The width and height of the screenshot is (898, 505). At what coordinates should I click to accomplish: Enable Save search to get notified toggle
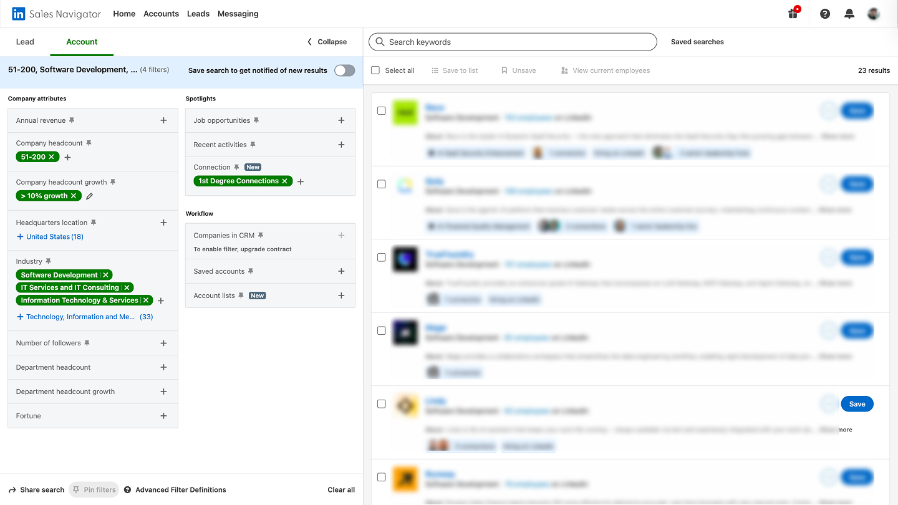(x=344, y=70)
